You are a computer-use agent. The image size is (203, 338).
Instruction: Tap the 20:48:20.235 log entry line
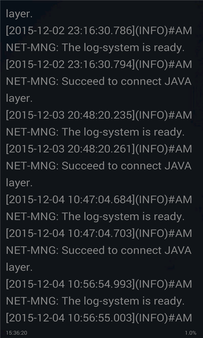[x=99, y=115]
